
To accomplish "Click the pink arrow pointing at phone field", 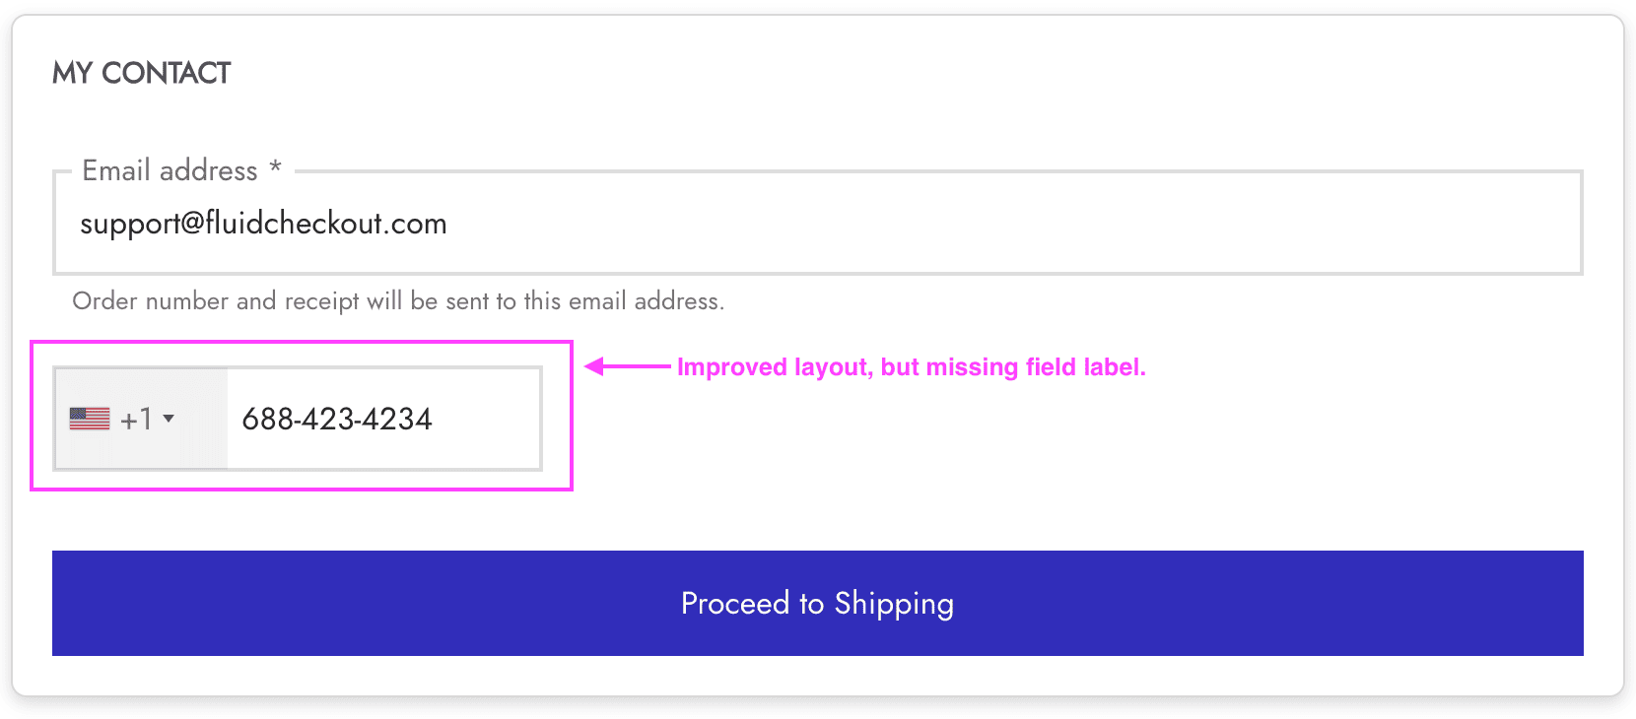I will [627, 366].
